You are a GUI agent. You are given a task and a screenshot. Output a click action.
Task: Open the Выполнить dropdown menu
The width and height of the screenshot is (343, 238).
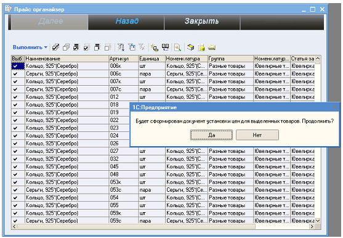point(30,47)
